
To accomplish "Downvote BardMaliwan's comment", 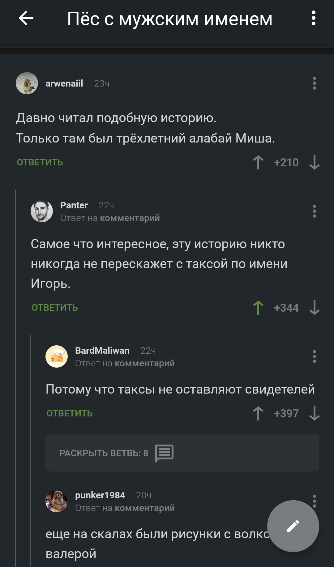I will (314, 413).
